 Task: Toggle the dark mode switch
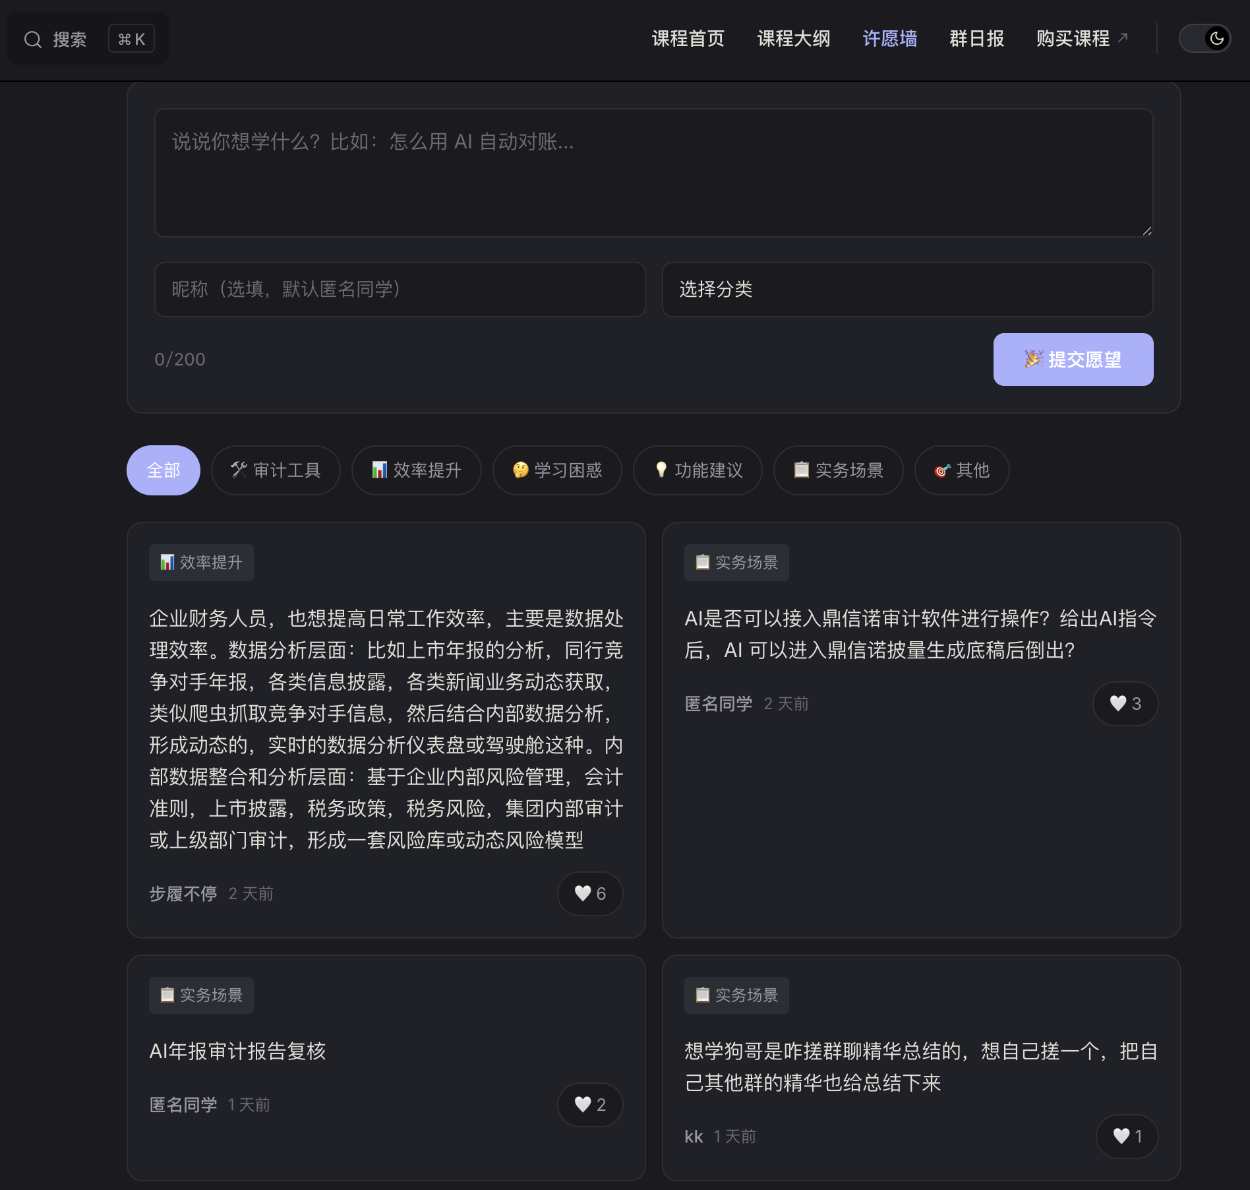1205,38
